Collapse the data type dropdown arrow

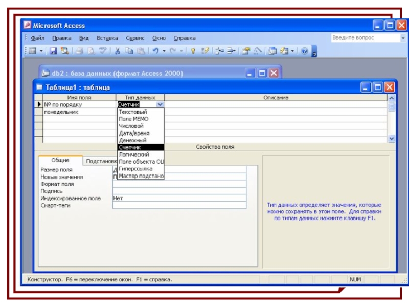(x=160, y=104)
